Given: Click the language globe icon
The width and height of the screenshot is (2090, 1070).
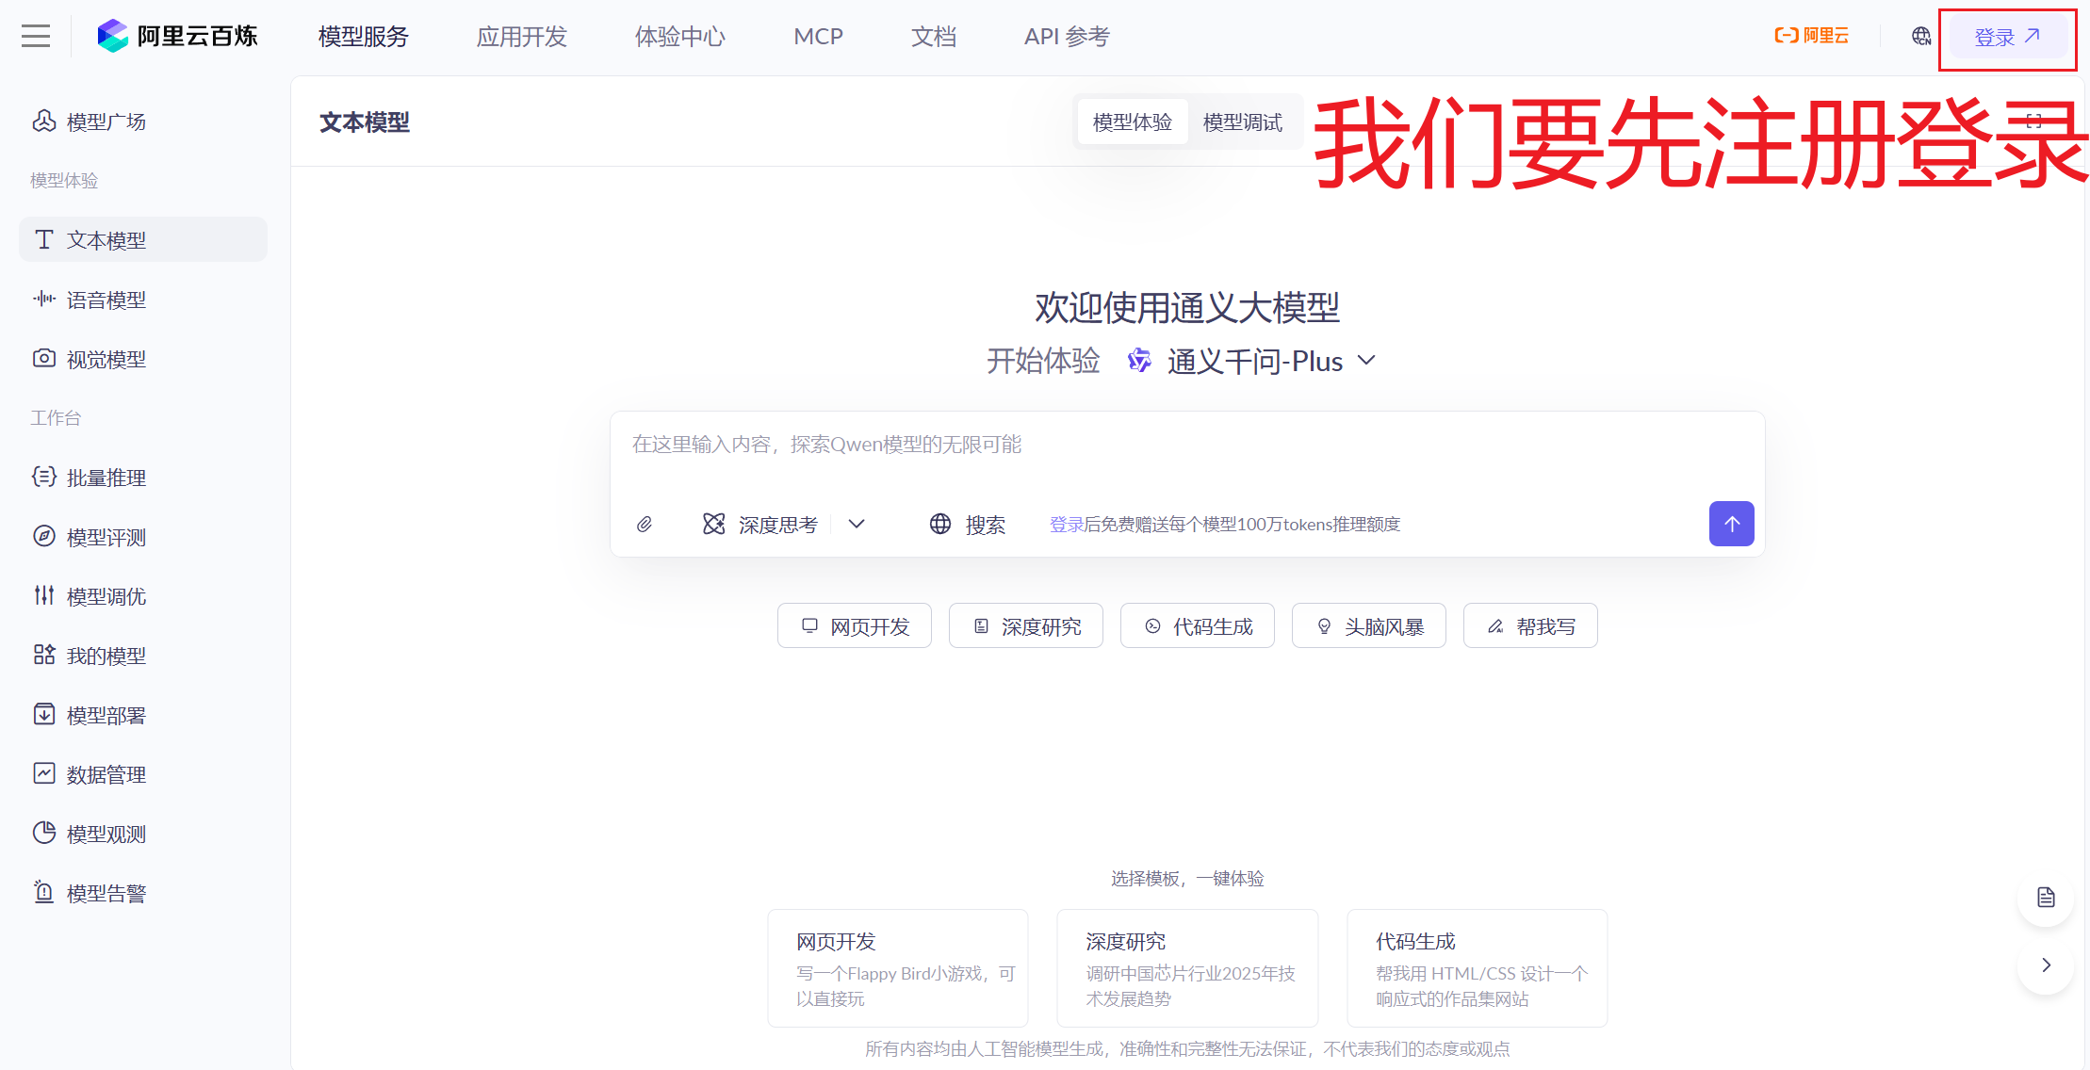Looking at the screenshot, I should pos(1920,37).
